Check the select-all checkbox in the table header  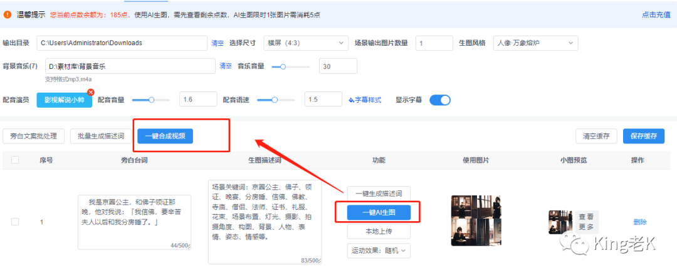(x=15, y=160)
